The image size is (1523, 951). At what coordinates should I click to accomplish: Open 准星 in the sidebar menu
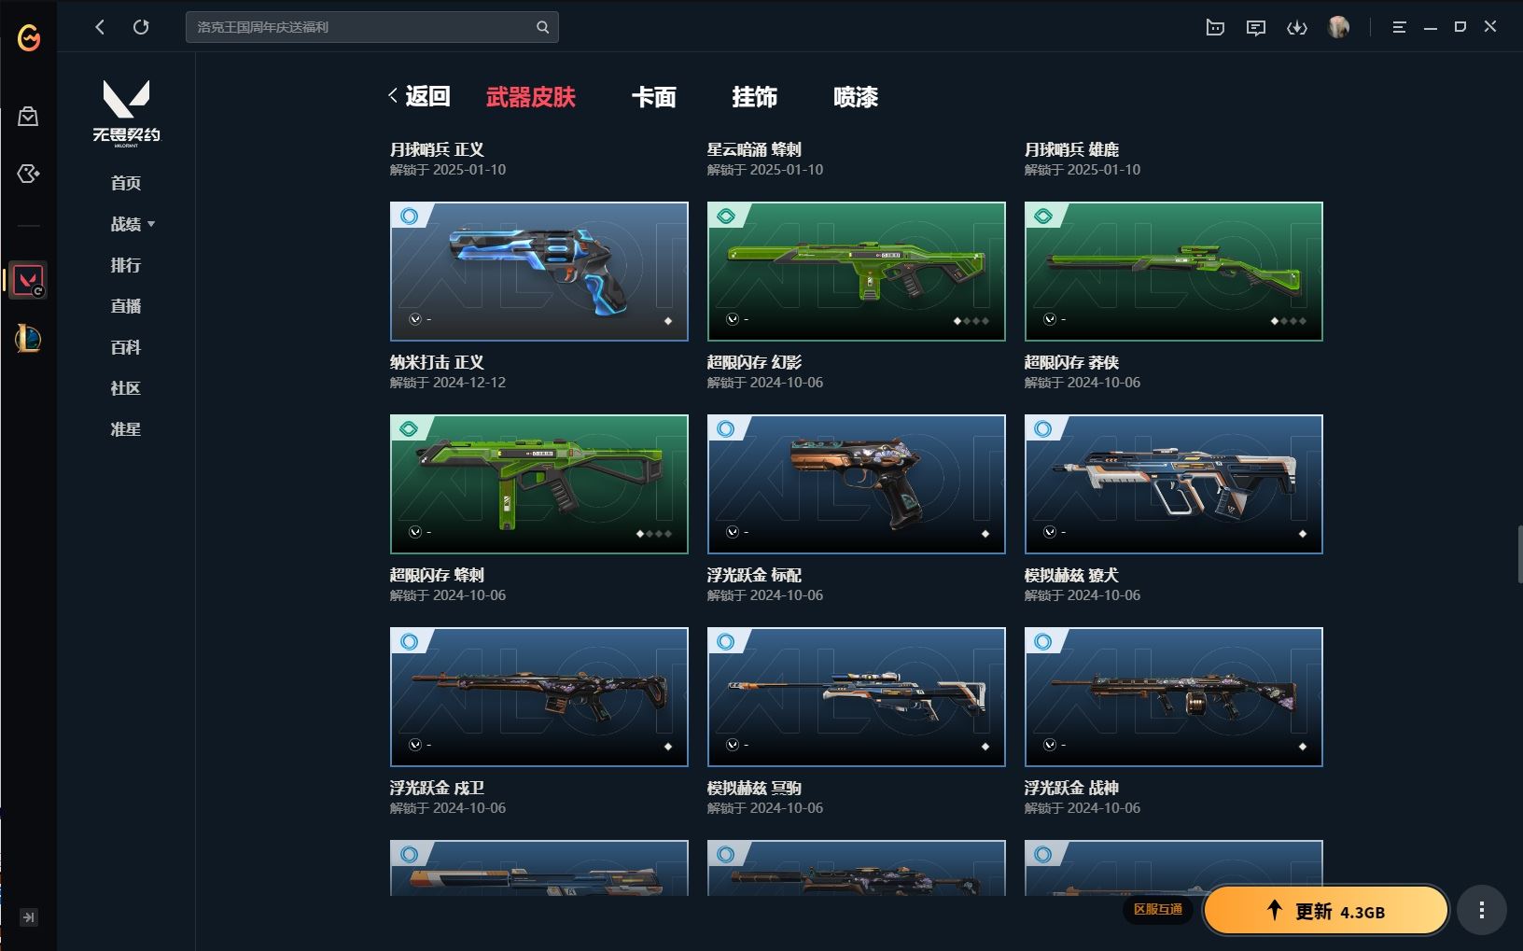[x=126, y=429]
